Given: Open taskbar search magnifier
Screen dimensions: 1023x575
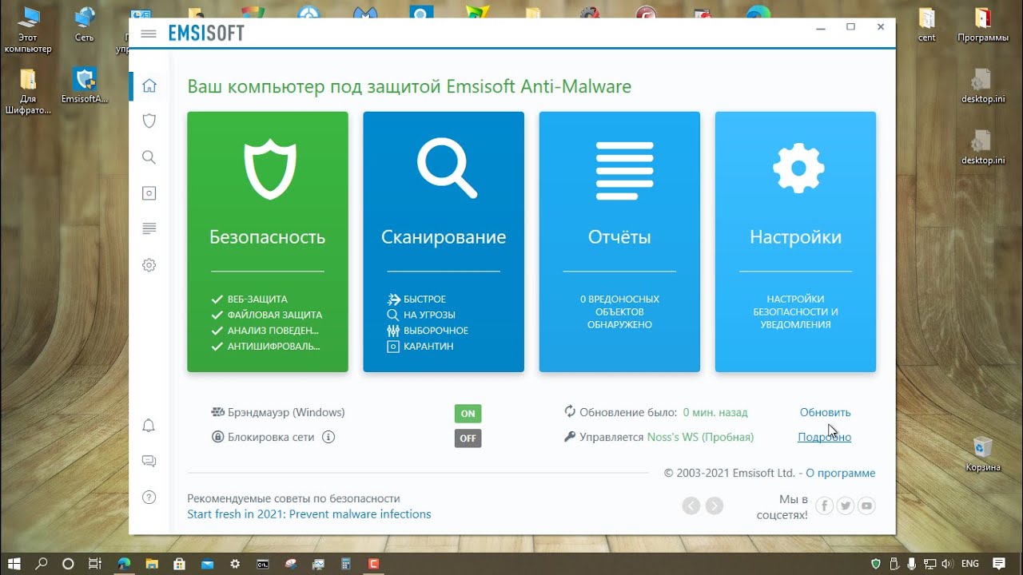Looking at the screenshot, I should click(x=42, y=564).
